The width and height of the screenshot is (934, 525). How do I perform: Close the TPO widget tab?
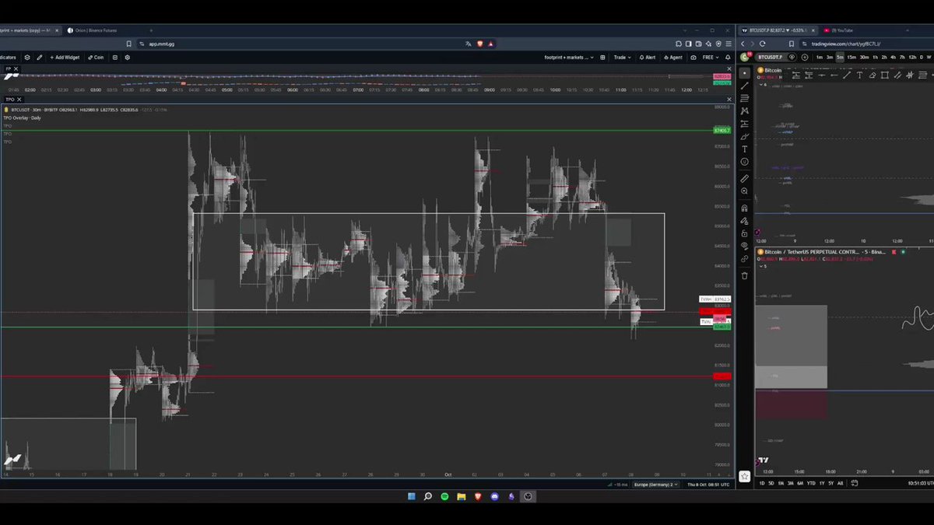[19, 99]
